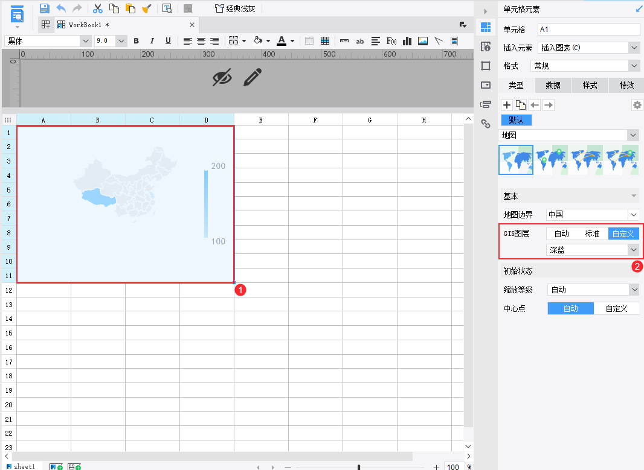The width and height of the screenshot is (644, 470).
Task: Click the format painter brush icon
Action: (147, 8)
